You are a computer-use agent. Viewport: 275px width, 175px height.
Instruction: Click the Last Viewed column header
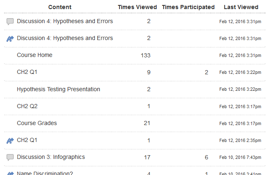[x=241, y=7]
